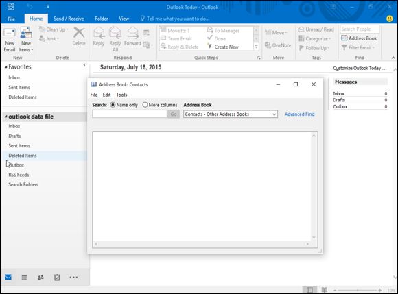This screenshot has height=294, width=398.
Task: Click Drafts in Messages panel
Action: [339, 100]
